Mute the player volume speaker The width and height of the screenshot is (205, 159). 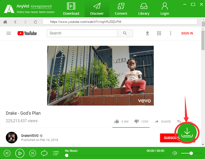click(x=175, y=153)
